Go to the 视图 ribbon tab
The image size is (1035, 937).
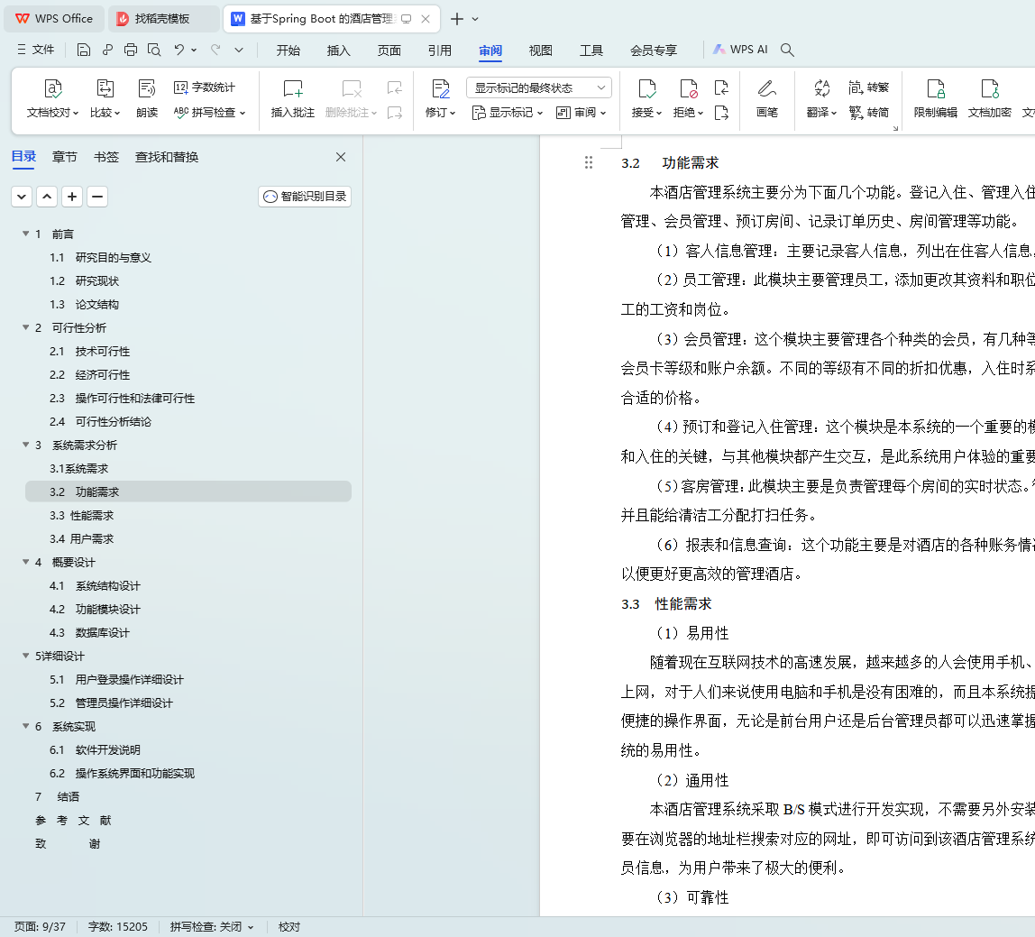(541, 51)
